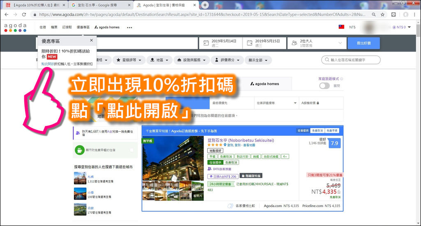Click 小樽 suggested city link
The width and height of the screenshot is (421, 226).
click(90, 192)
